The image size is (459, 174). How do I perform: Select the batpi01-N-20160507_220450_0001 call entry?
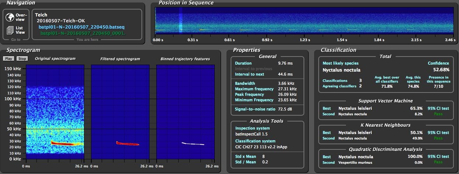pyautogui.click(x=83, y=33)
